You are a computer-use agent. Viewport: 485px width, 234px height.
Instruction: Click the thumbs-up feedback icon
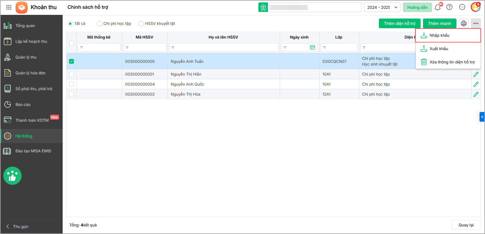tap(12, 176)
